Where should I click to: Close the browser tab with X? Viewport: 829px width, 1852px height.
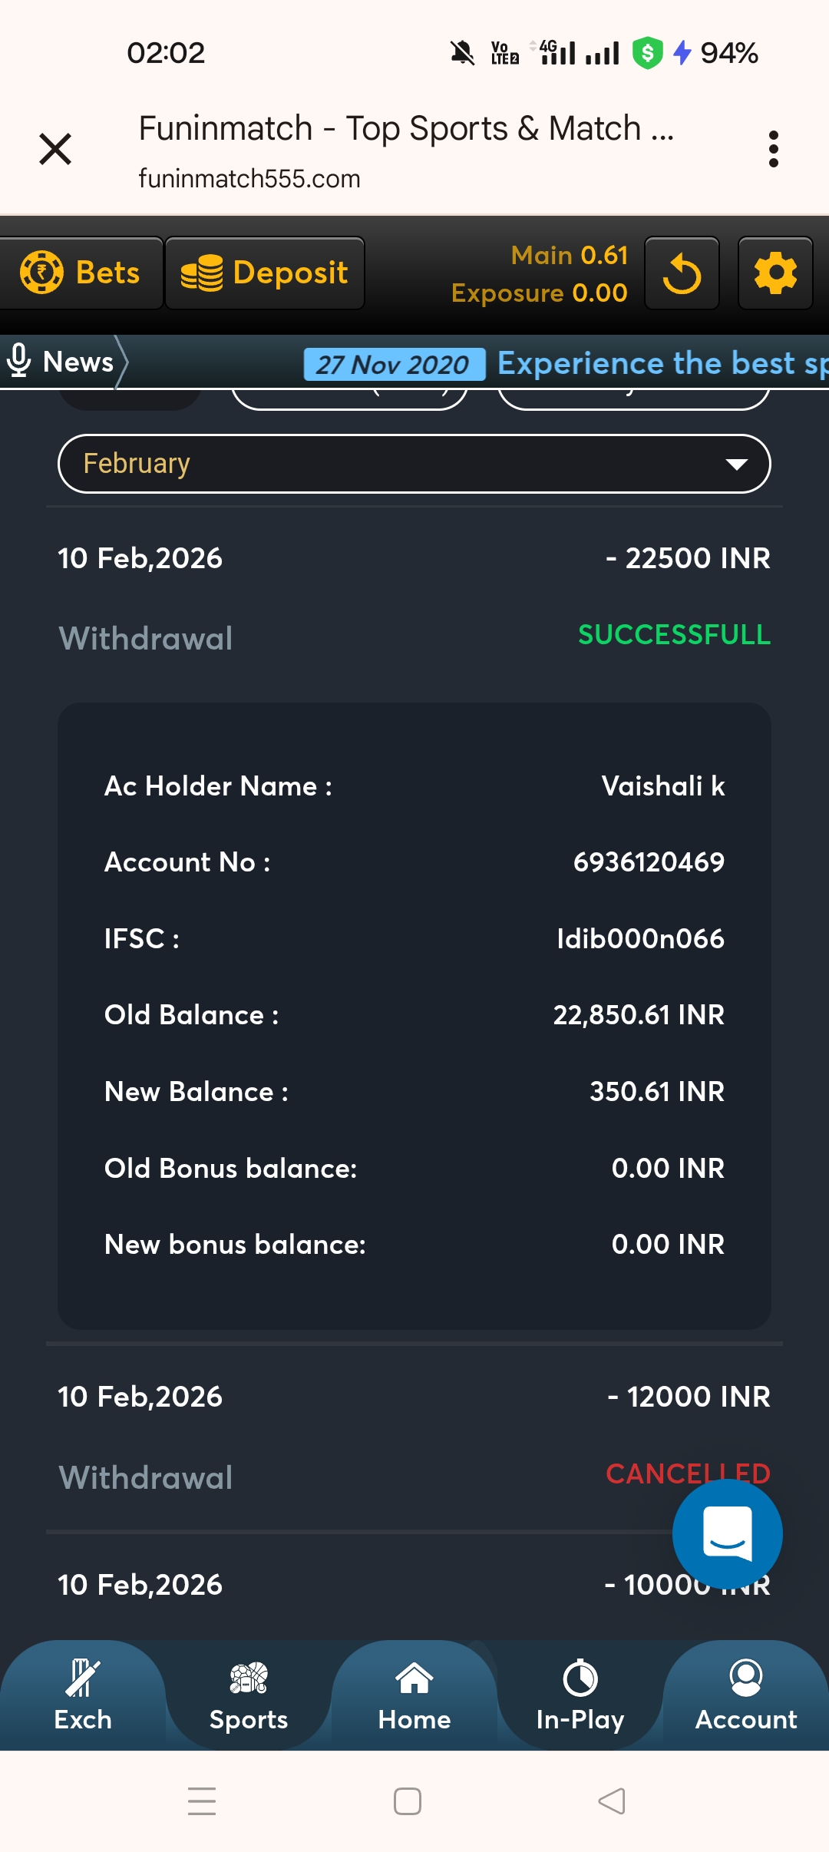coord(55,149)
